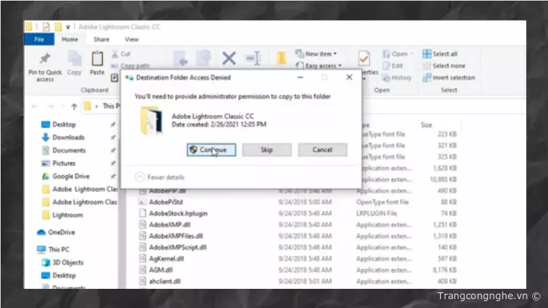Select the AdobeXMP.dll file in the list
548x308 pixels.
pyautogui.click(x=171, y=224)
